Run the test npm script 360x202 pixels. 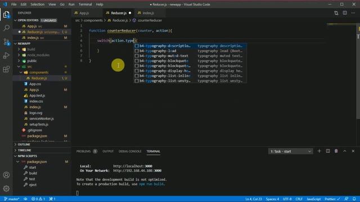coord(32,179)
